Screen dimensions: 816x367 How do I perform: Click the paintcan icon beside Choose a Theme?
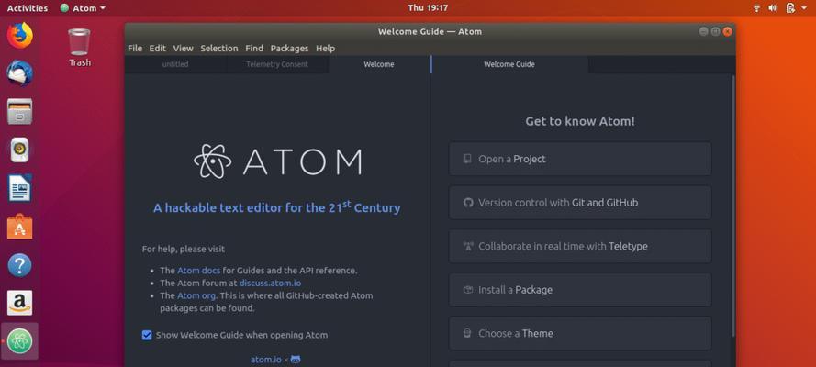coord(468,333)
